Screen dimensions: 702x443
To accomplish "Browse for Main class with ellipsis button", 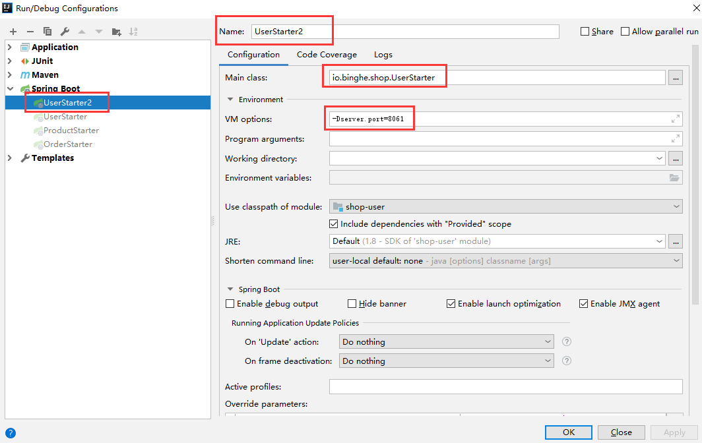I will click(675, 78).
